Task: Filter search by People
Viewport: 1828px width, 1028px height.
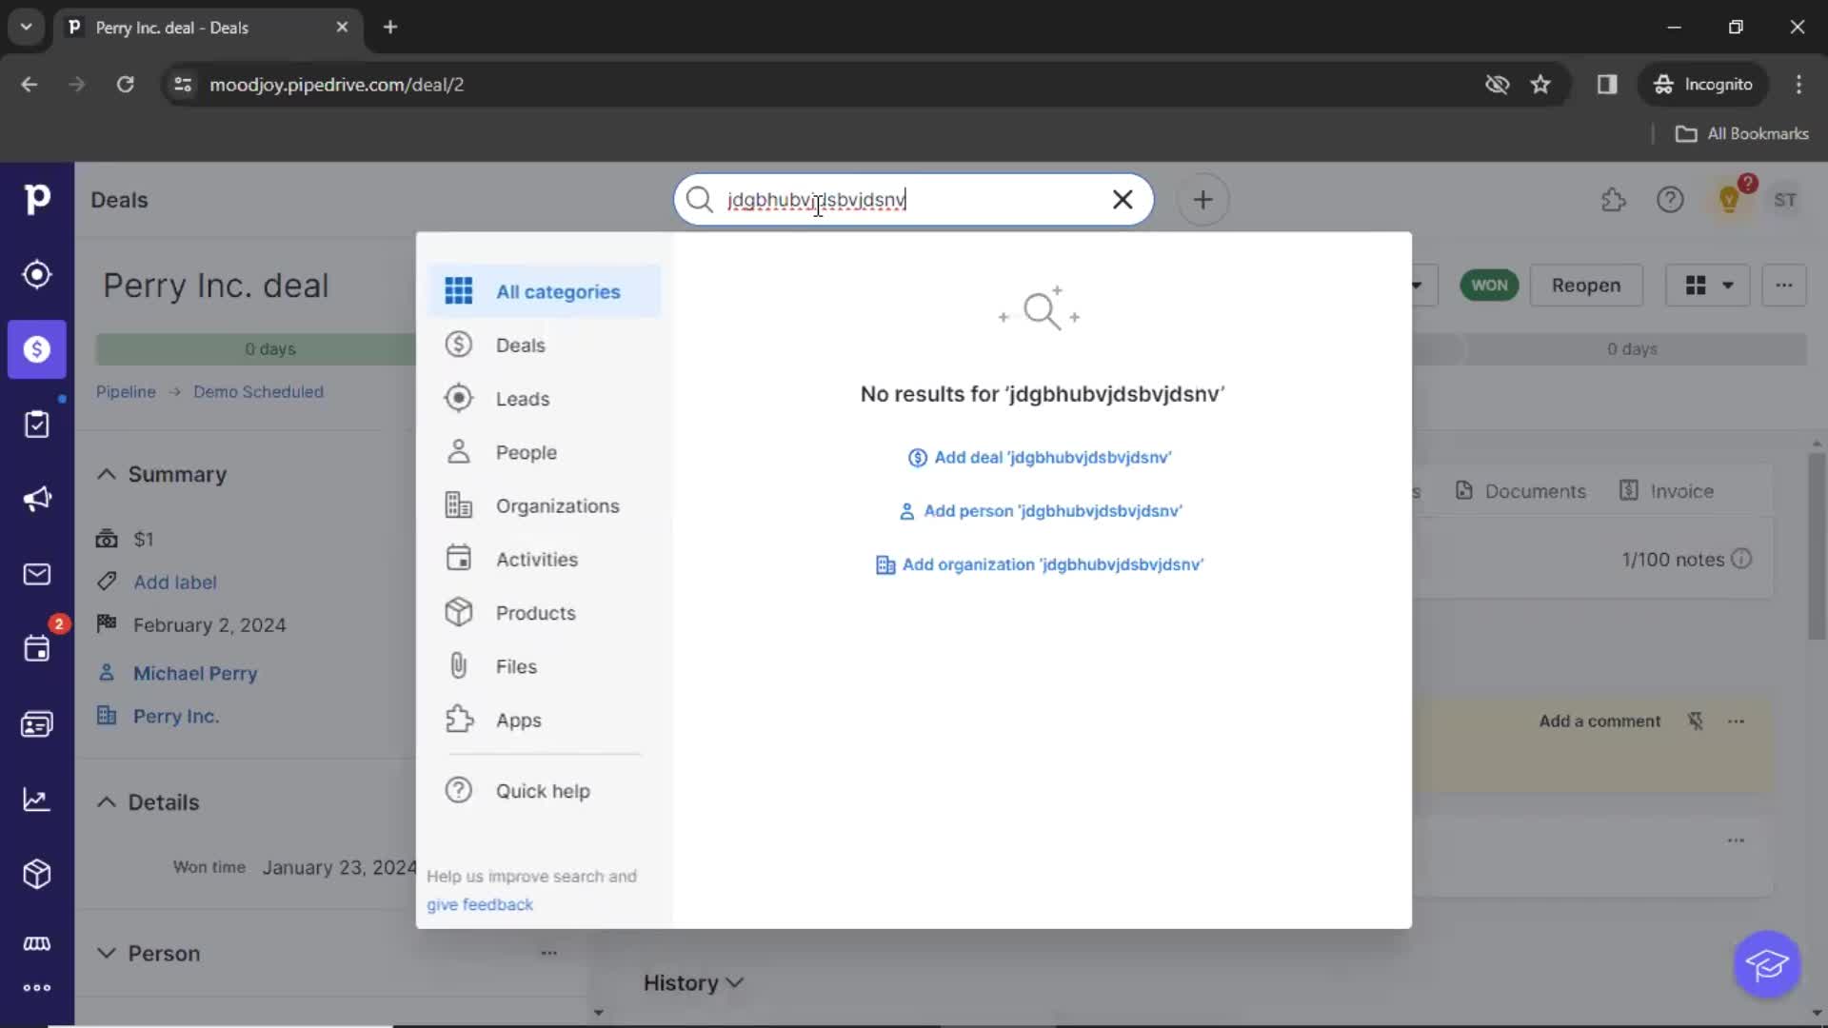Action: pos(544,452)
